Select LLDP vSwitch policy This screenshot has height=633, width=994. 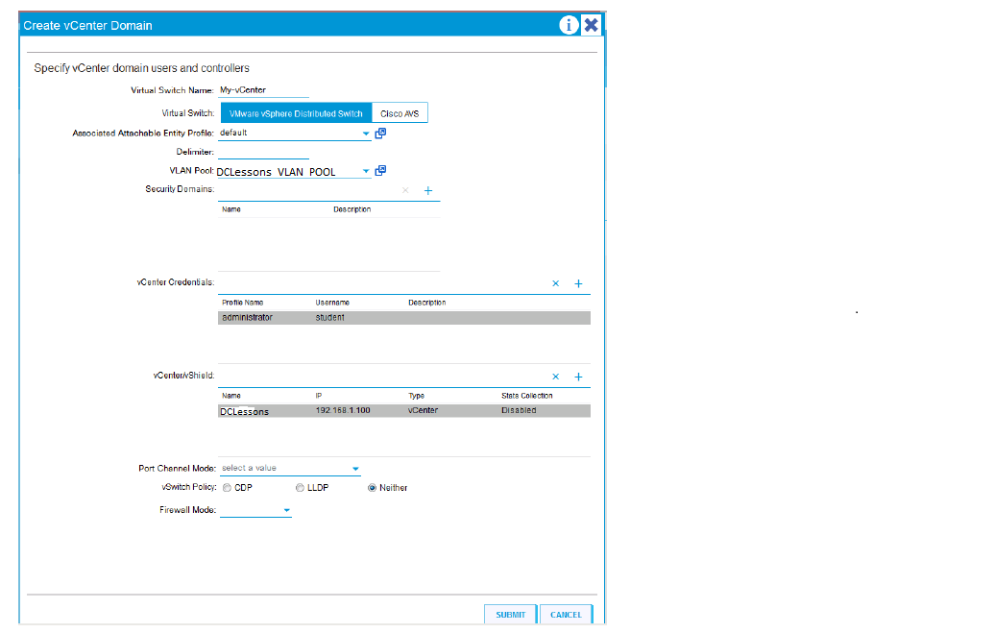tap(300, 488)
